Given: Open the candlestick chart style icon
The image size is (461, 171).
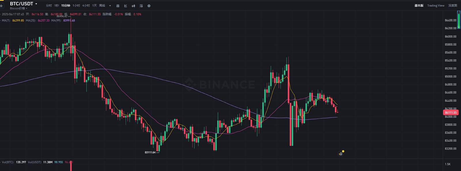Looking at the screenshot, I should pyautogui.click(x=133, y=6).
